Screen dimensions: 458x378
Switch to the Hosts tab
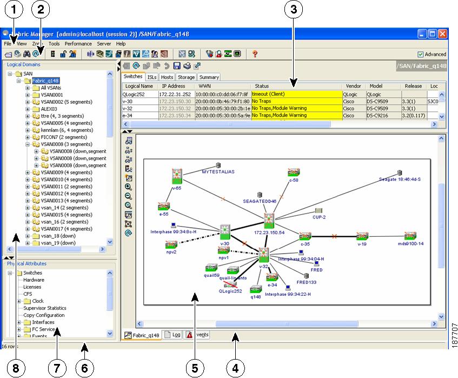167,77
